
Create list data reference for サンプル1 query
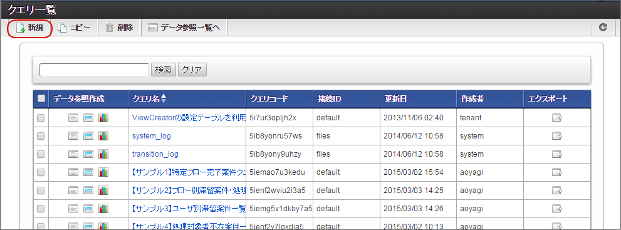73,172
